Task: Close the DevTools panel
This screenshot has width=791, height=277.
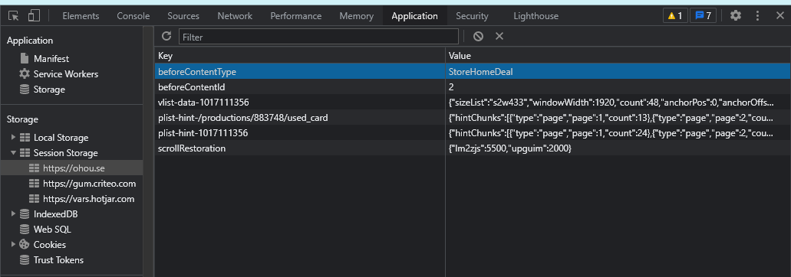Action: point(780,15)
